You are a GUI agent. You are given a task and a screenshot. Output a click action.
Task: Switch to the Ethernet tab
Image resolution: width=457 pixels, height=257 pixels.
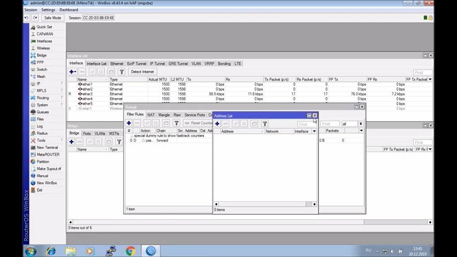(117, 64)
